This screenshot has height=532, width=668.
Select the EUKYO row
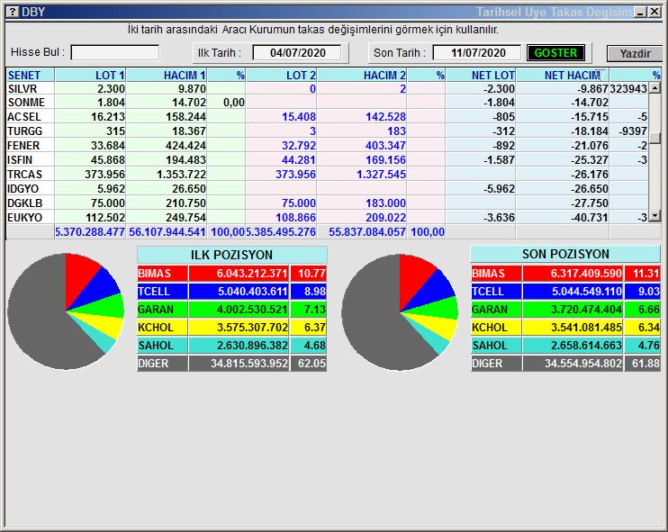click(327, 218)
